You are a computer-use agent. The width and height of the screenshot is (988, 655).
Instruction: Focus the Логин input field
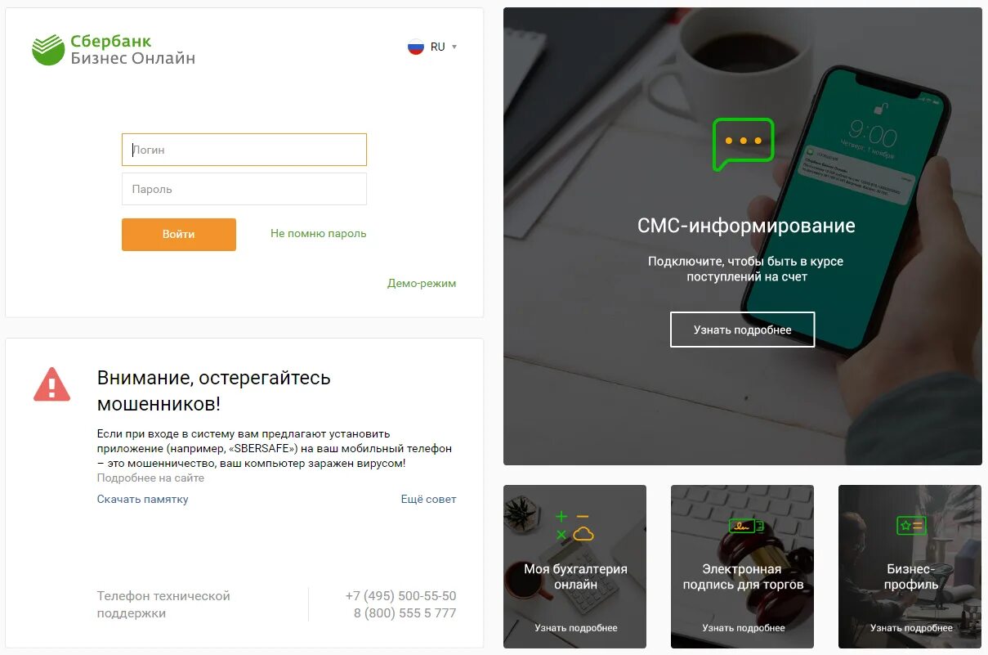click(244, 150)
